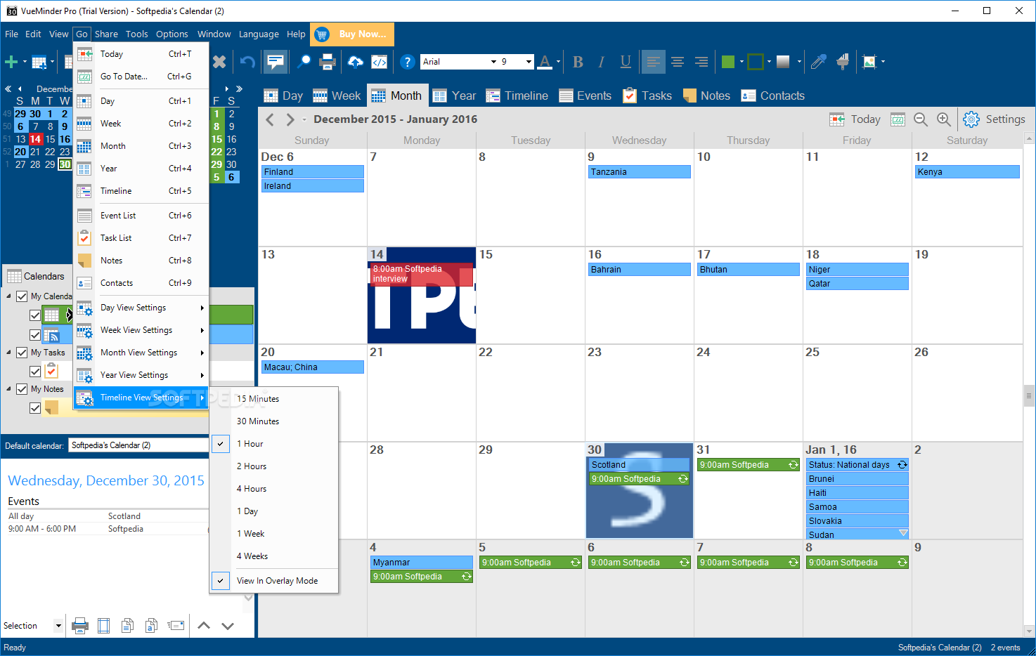Click the HTML code export icon

[380, 62]
